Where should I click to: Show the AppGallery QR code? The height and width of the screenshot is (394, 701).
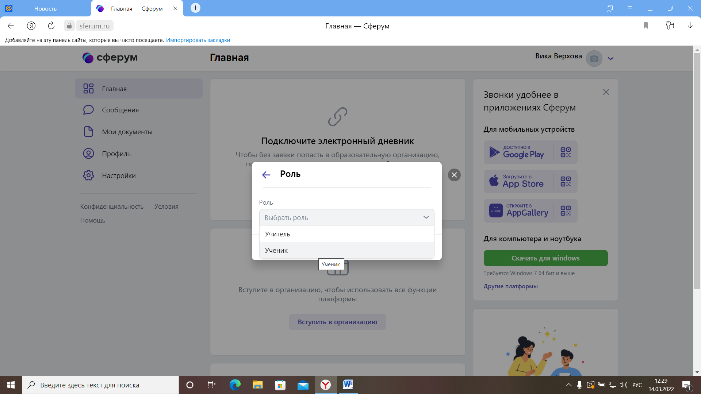point(566,210)
